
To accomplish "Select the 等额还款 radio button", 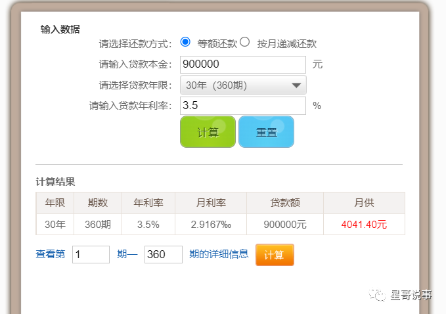I will pos(185,42).
